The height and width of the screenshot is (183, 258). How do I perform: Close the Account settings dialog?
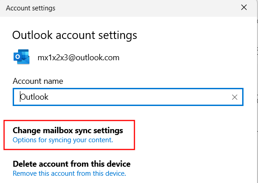[244, 7]
